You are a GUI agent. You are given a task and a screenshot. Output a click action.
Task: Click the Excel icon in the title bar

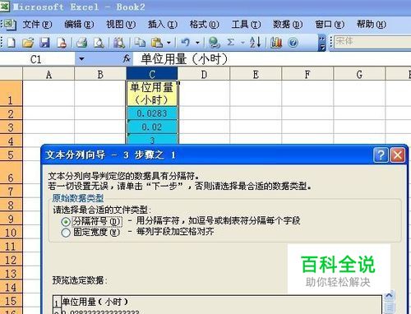coord(5,7)
